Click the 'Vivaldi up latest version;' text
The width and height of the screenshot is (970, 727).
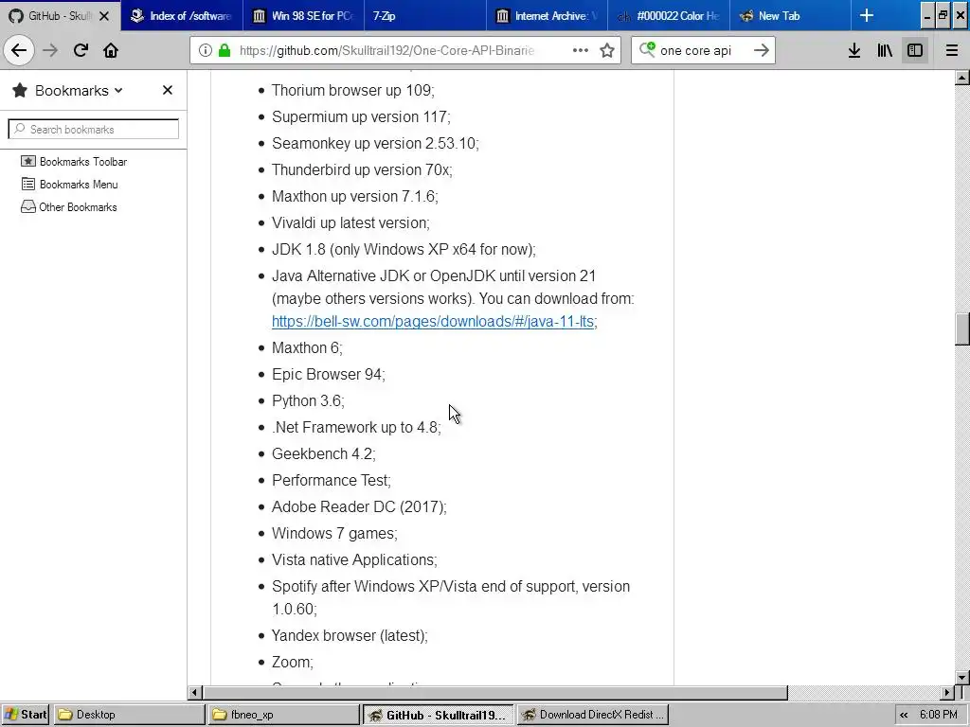coord(350,223)
